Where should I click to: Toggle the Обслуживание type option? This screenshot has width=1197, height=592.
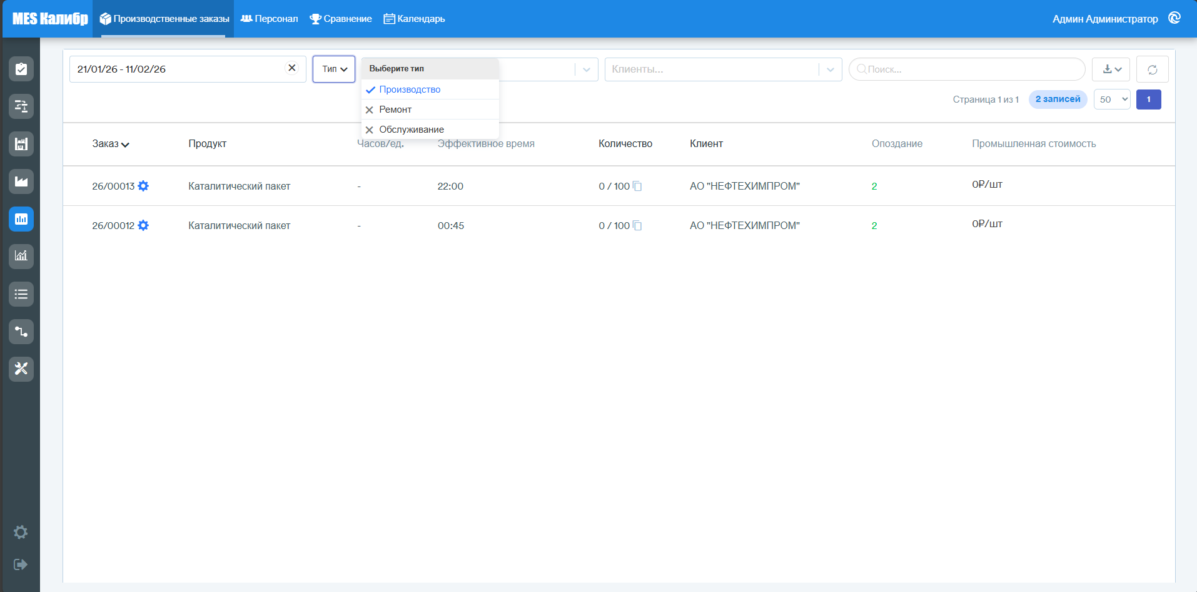[x=430, y=130]
